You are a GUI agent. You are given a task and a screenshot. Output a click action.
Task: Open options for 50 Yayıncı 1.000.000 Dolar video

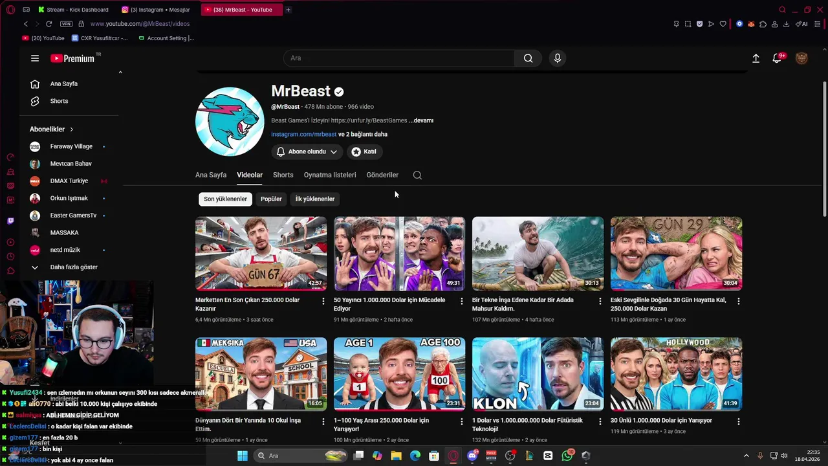462,301
